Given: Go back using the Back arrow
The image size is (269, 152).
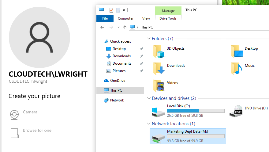Looking at the screenshot, I should pyautogui.click(x=102, y=27).
